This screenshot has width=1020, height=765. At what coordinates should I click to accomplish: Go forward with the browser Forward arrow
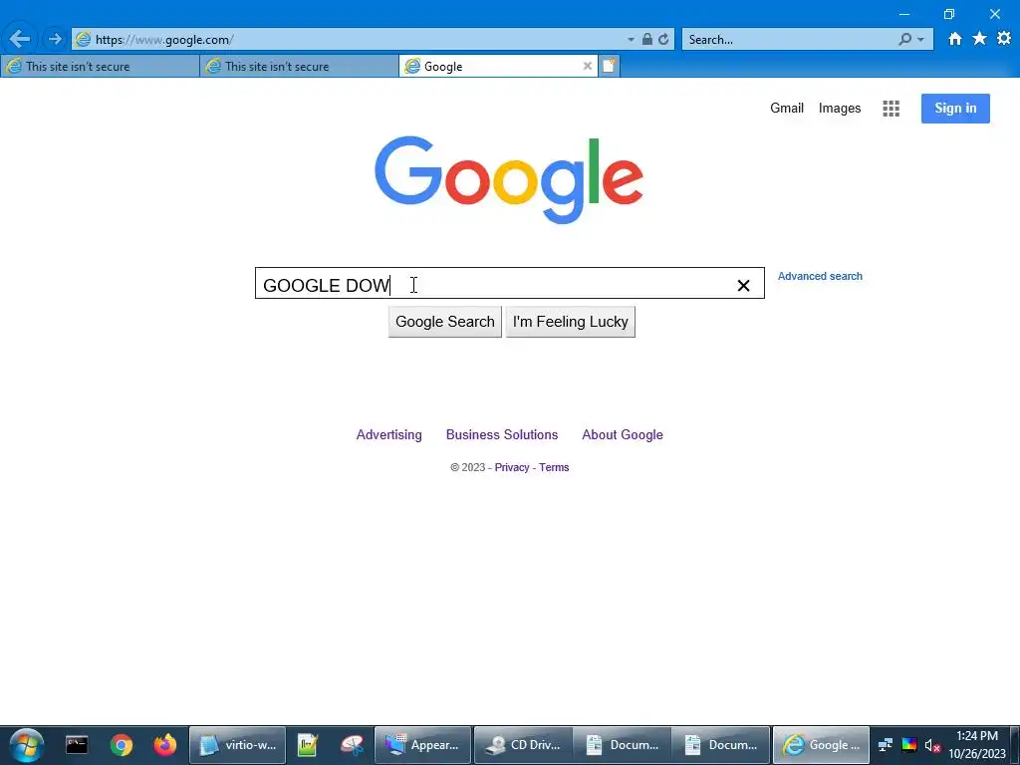[x=55, y=39]
